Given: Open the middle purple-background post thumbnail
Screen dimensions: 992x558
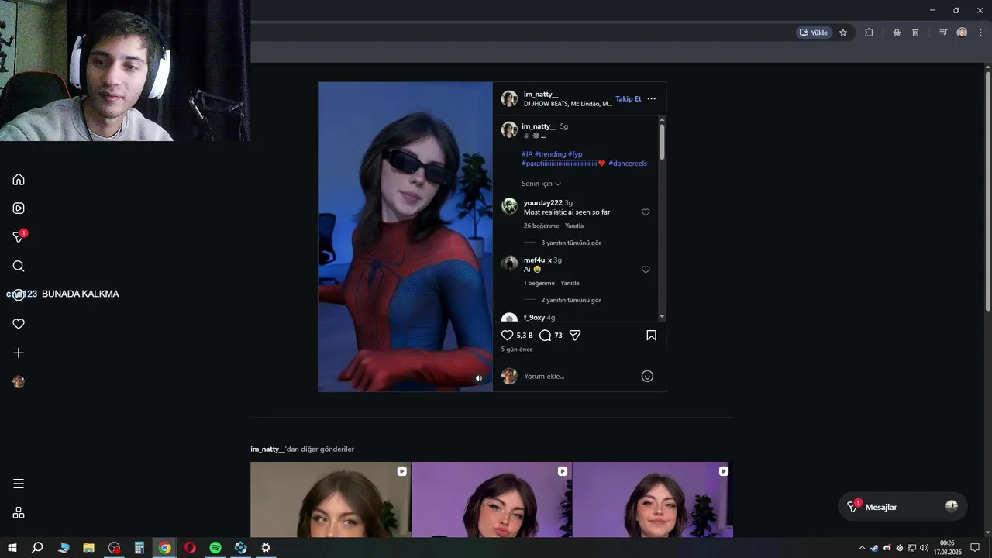Looking at the screenshot, I should click(x=492, y=500).
